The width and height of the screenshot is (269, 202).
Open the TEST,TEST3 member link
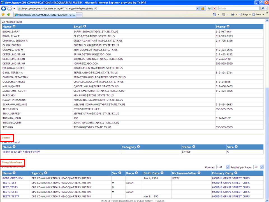click(x=10, y=187)
